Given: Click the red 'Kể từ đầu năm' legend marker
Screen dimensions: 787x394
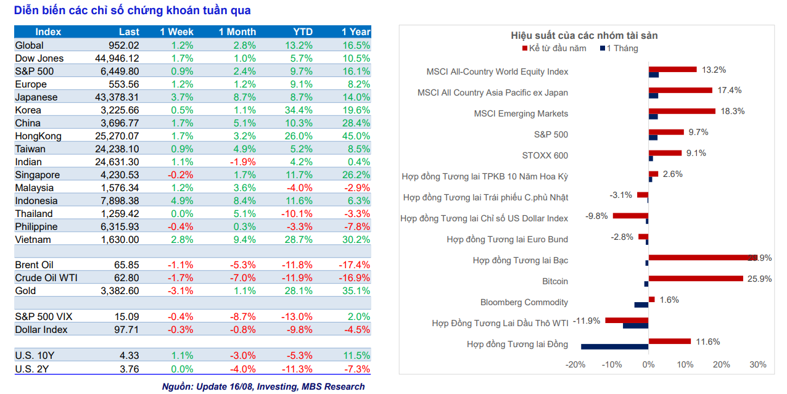Looking at the screenshot, I should coord(525,49).
